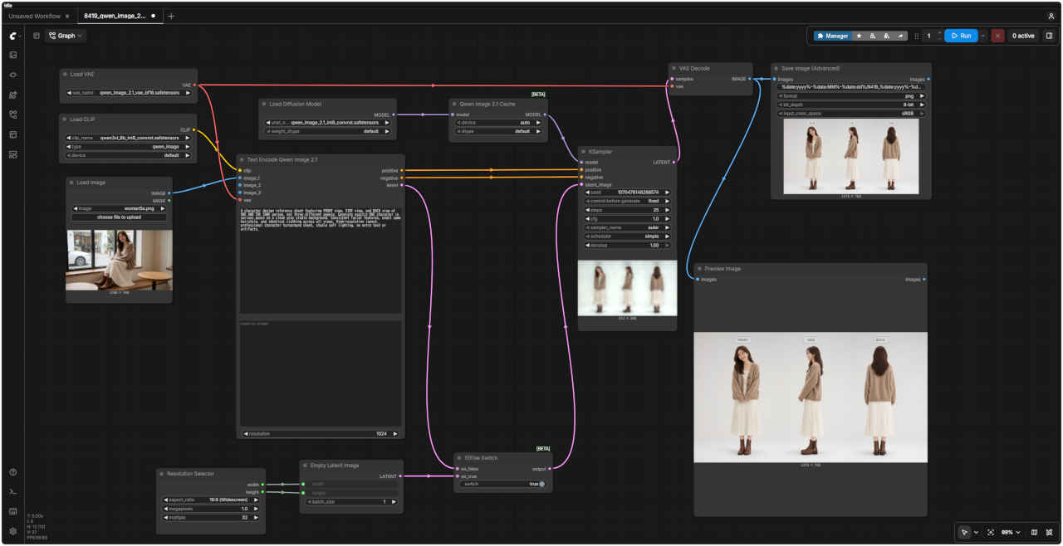Open the ComfyUI logo menu
This screenshot has width=1063, height=546.
[x=13, y=36]
